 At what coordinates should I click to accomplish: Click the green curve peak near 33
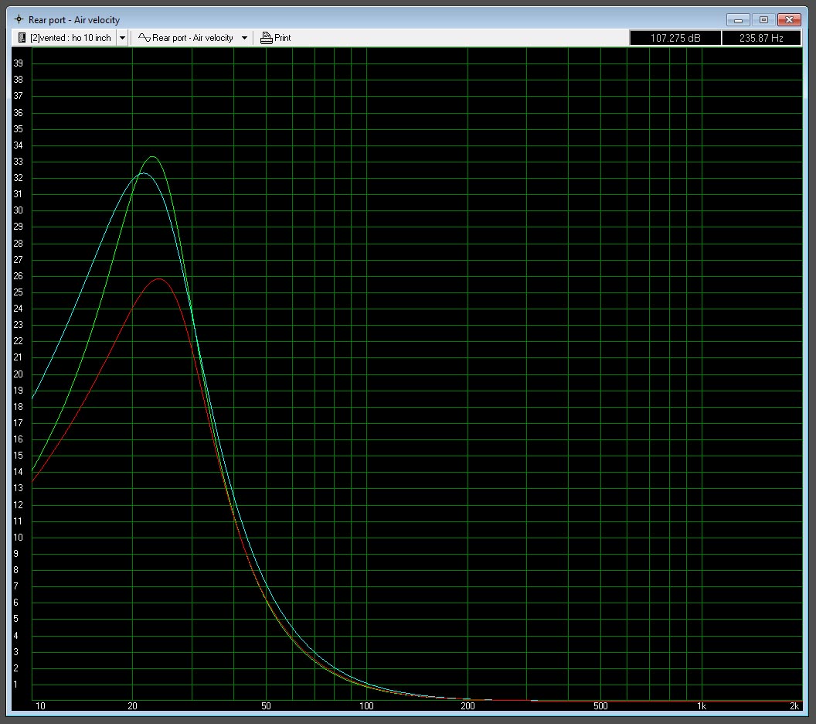tap(152, 157)
